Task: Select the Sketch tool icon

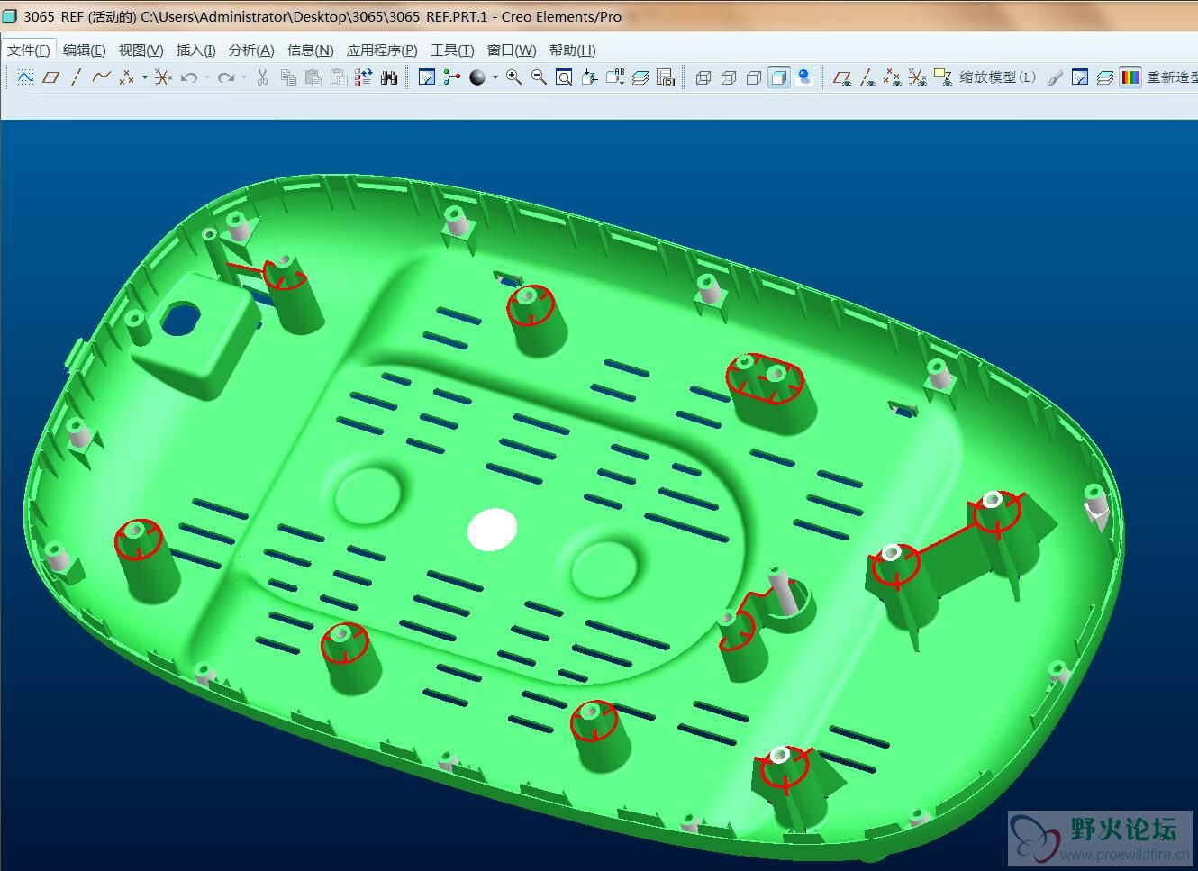Action: 25,77
